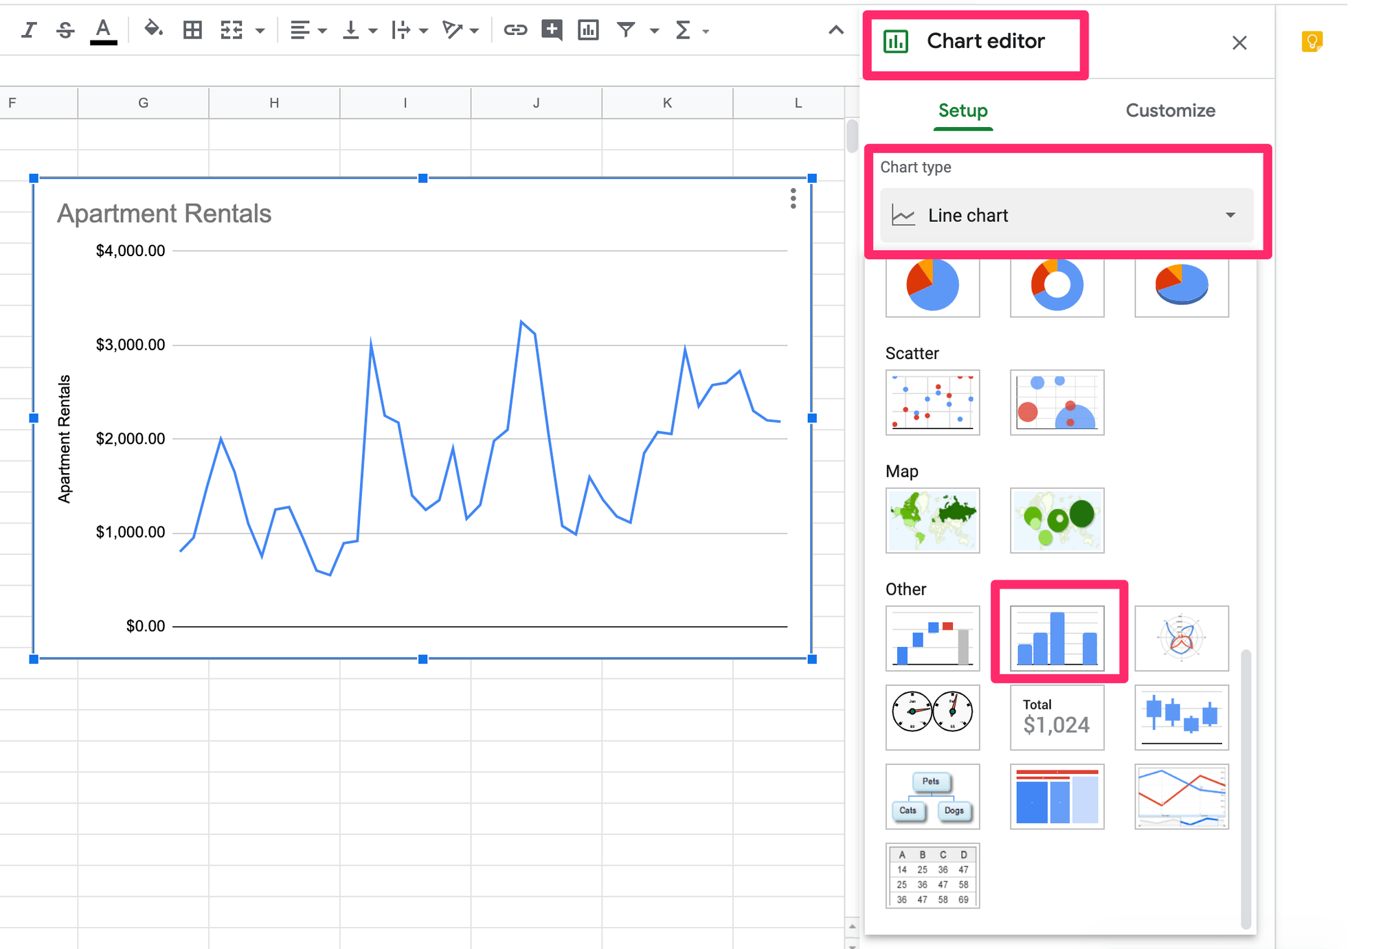This screenshot has height=949, width=1374.
Task: Close the Chart editor panel
Action: point(1239,43)
